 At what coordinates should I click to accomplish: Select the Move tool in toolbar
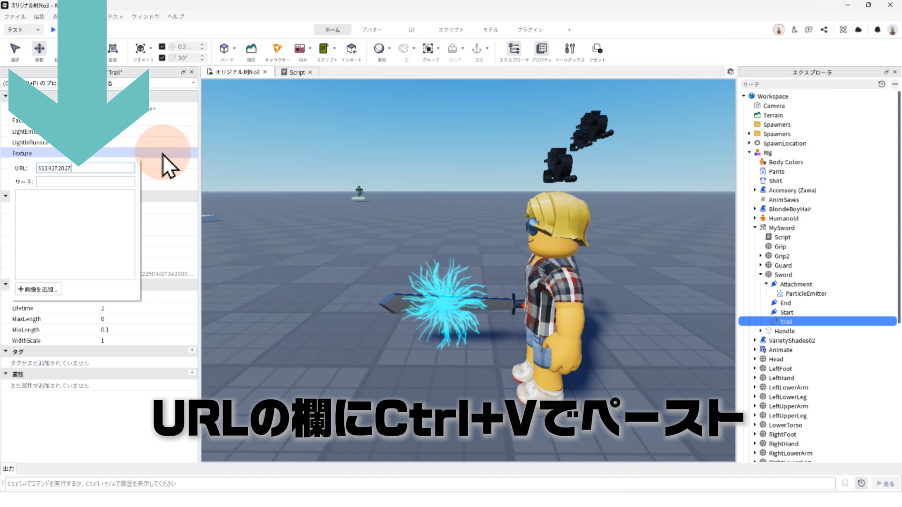pos(39,48)
